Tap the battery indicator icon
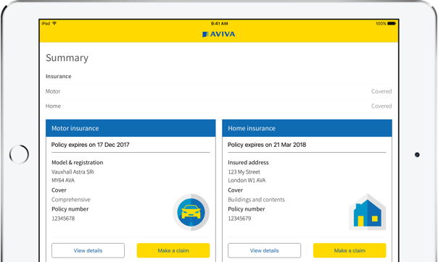The width and height of the screenshot is (438, 262). [x=392, y=23]
